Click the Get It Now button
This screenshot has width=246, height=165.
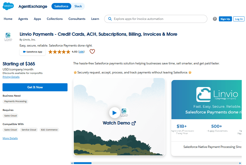[x=35, y=87]
